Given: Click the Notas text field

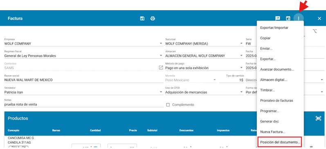Looking at the screenshot, I should pyautogui.click(x=84, y=105).
